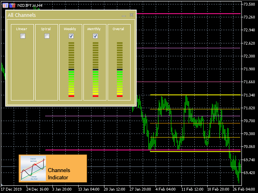Image resolution: width=258 pixels, height=193 pixels.
Task: Enable the Linear channel checkbox
Action: click(23, 36)
